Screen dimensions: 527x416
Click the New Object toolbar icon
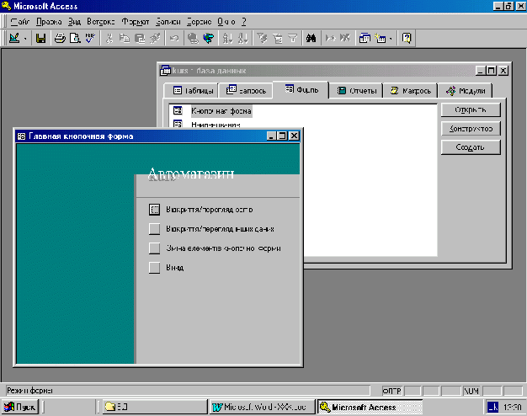381,39
